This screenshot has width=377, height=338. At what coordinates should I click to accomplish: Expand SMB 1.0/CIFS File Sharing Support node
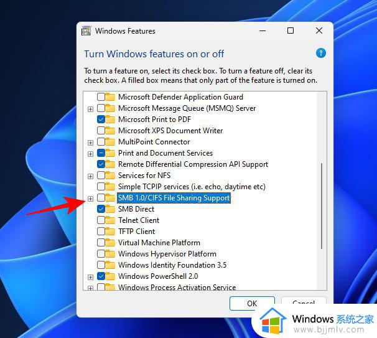(90, 199)
